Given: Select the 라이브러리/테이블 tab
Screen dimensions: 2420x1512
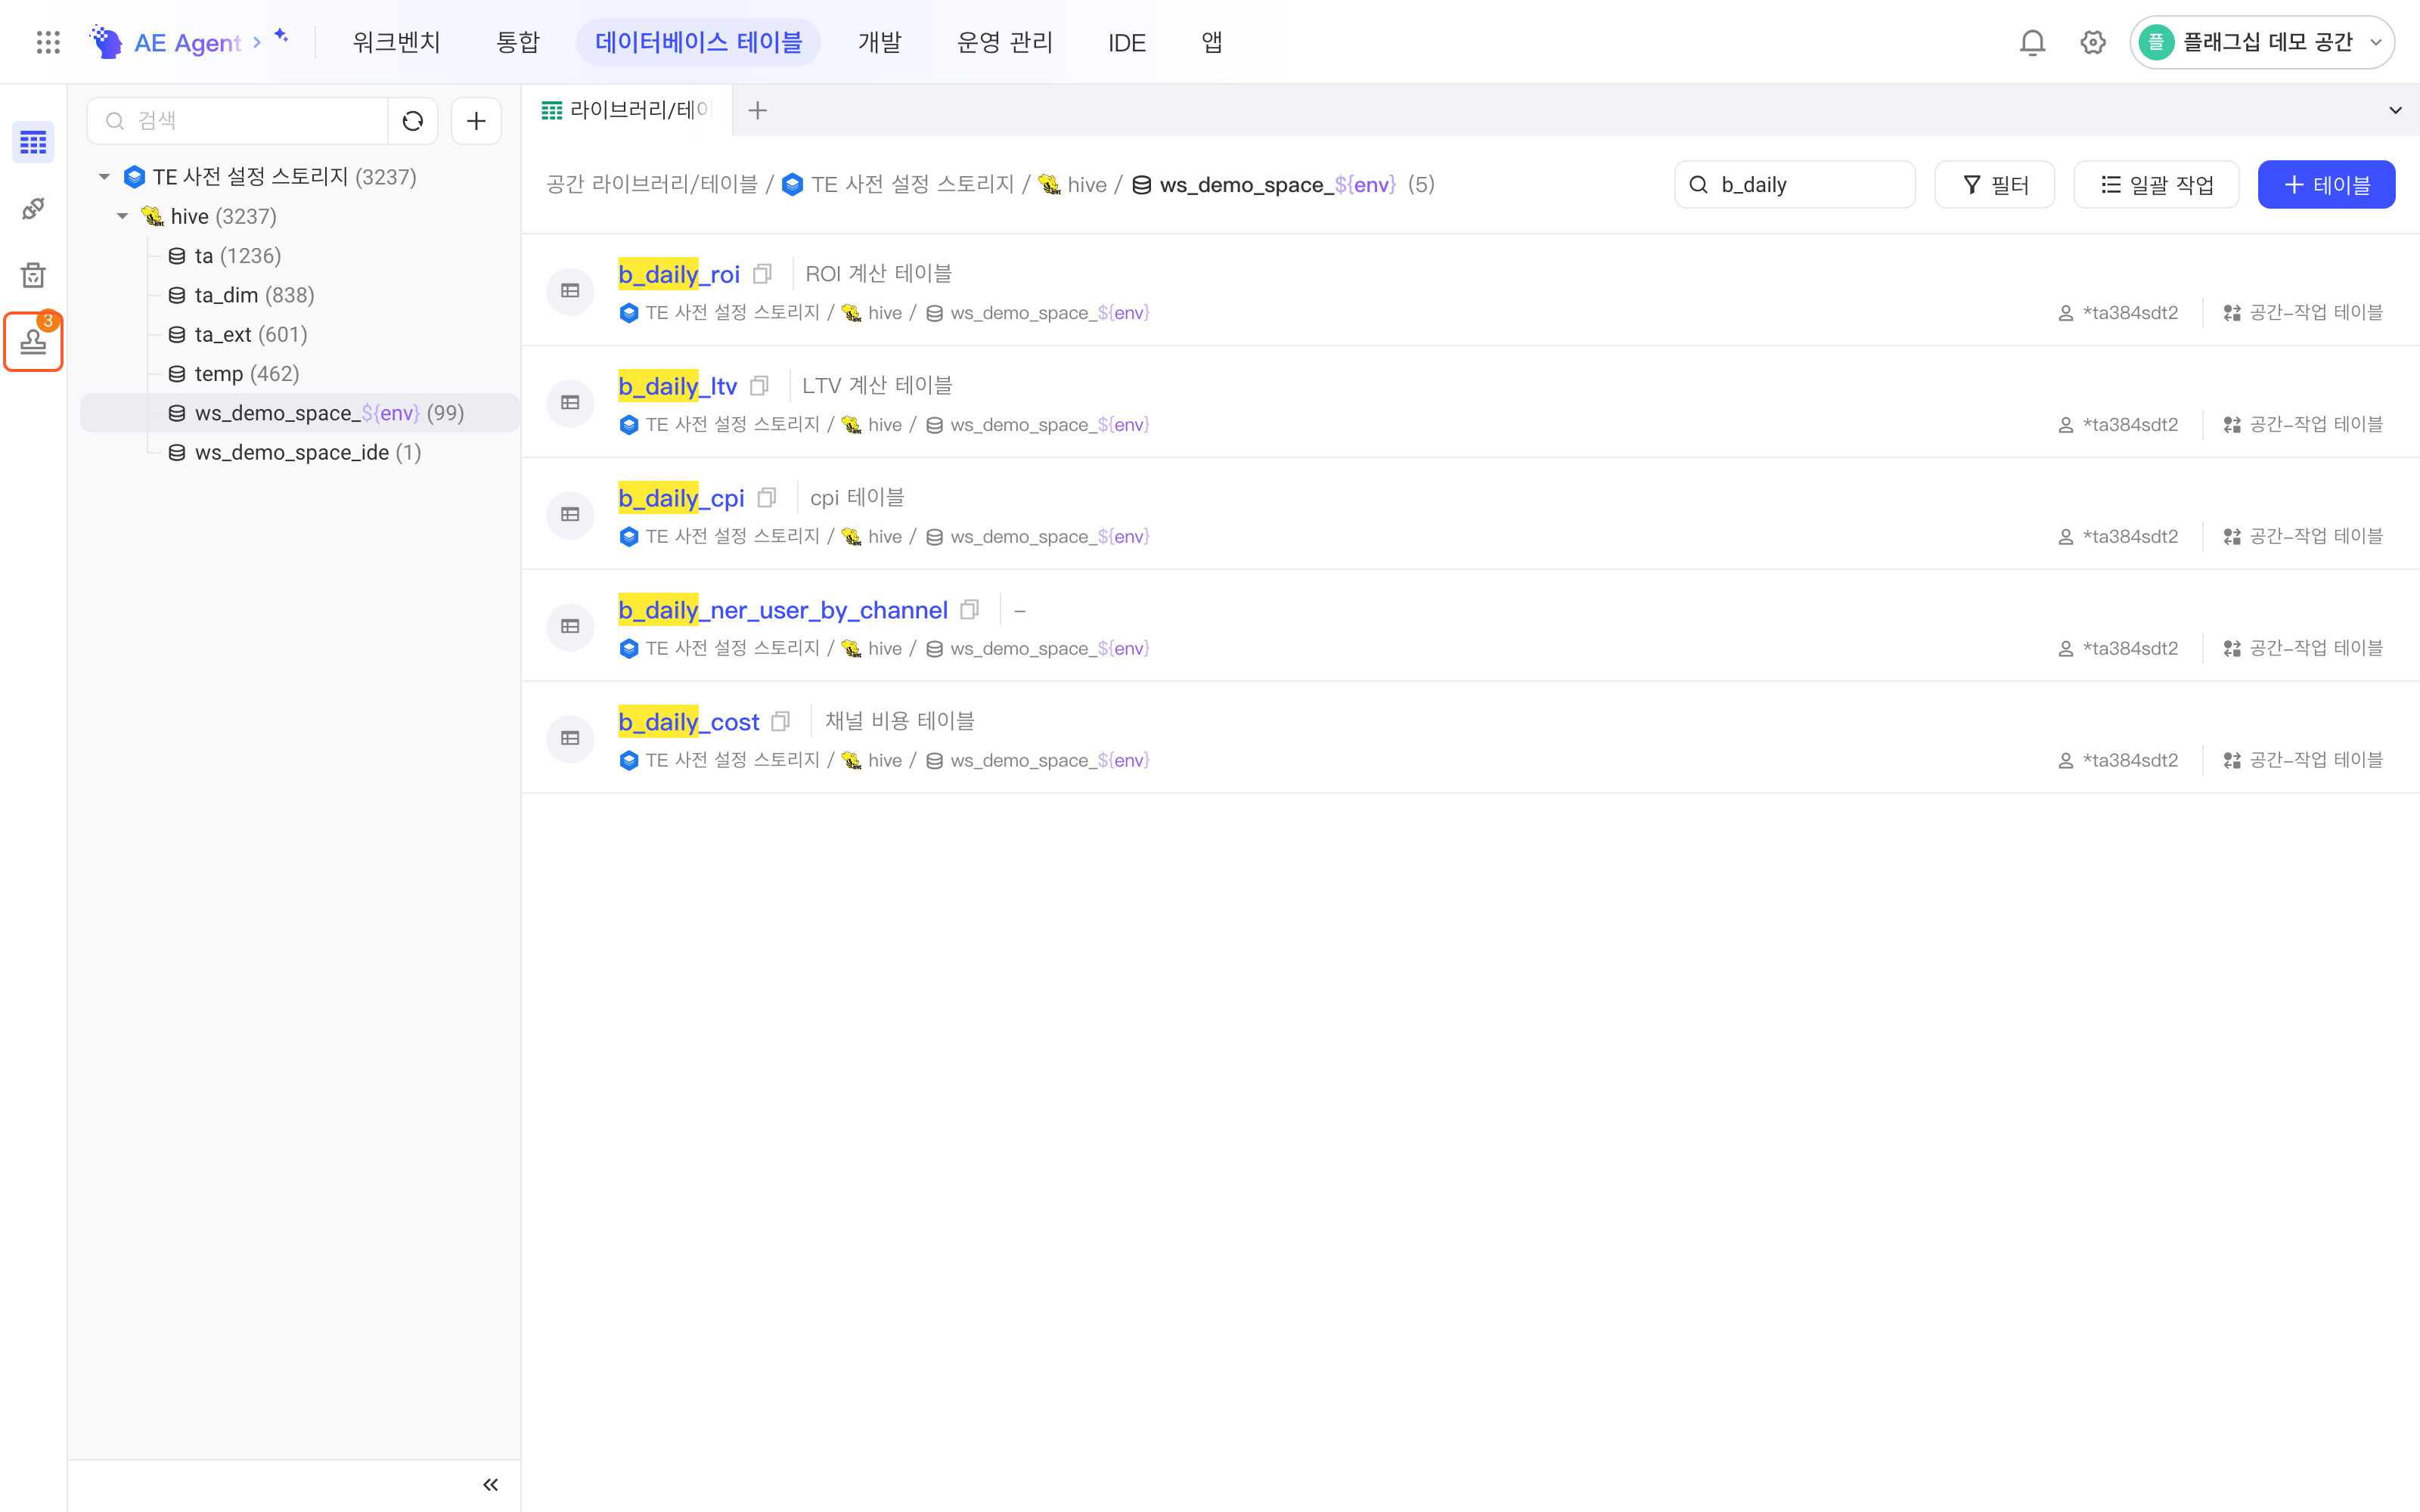Looking at the screenshot, I should pyautogui.click(x=628, y=110).
